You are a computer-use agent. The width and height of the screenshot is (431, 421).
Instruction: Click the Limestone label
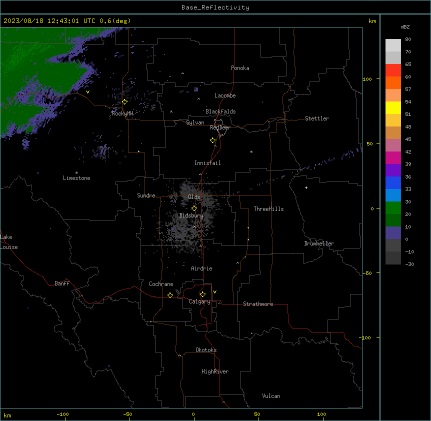pyautogui.click(x=76, y=178)
